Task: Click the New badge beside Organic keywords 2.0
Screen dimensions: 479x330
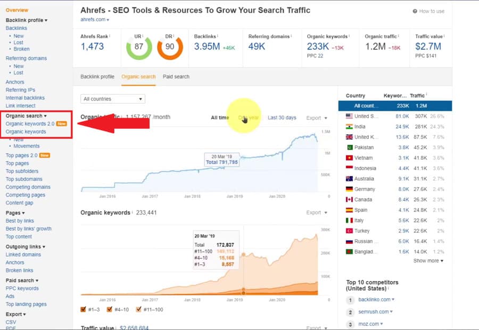Action: coord(61,123)
